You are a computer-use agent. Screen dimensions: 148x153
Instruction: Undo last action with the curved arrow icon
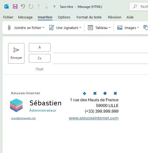(x=23, y=6)
